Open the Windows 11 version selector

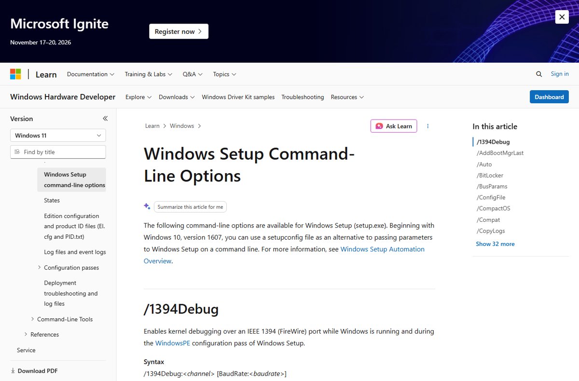58,136
